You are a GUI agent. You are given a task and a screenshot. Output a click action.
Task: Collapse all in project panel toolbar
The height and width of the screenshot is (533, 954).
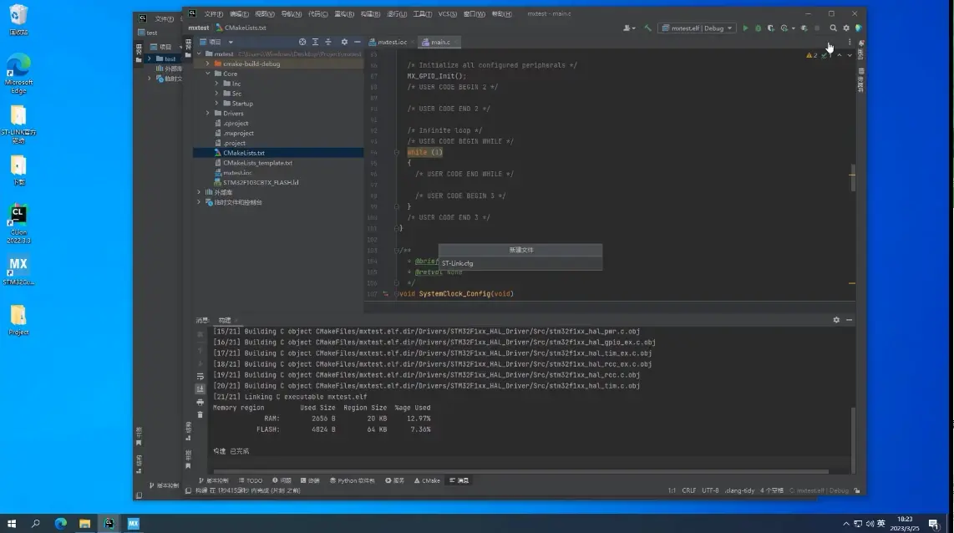[x=328, y=42]
